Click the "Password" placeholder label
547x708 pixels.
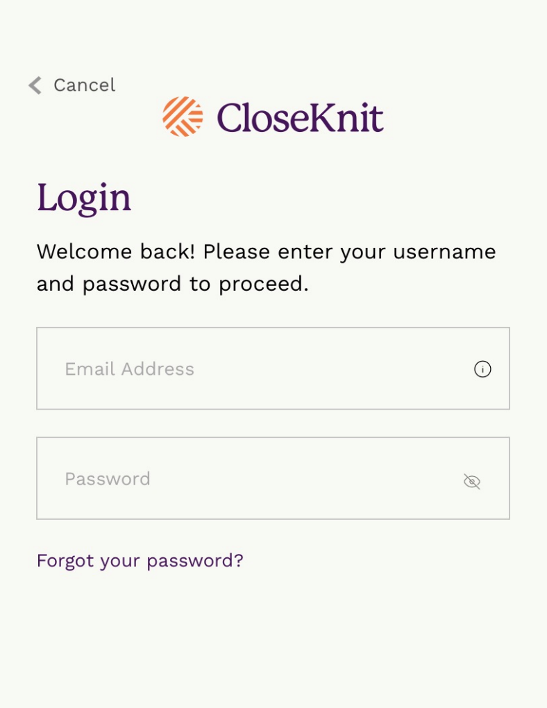click(108, 479)
